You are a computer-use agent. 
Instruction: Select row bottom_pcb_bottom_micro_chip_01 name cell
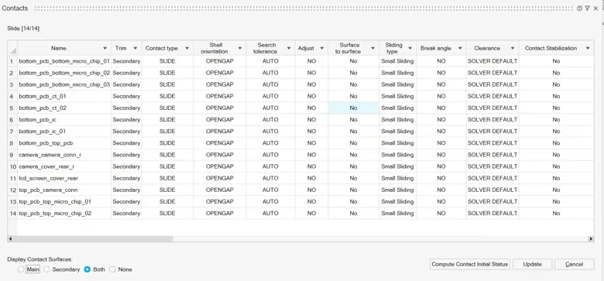(64, 61)
